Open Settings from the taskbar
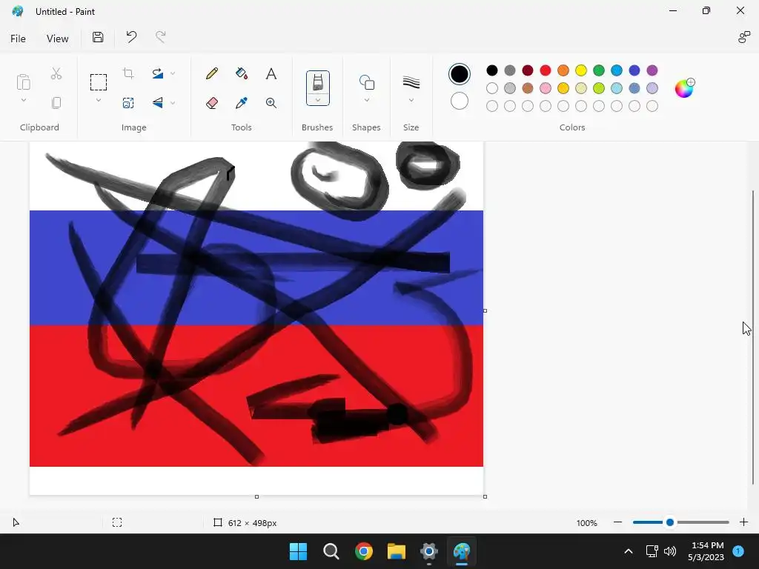This screenshot has height=569, width=759. tap(429, 551)
